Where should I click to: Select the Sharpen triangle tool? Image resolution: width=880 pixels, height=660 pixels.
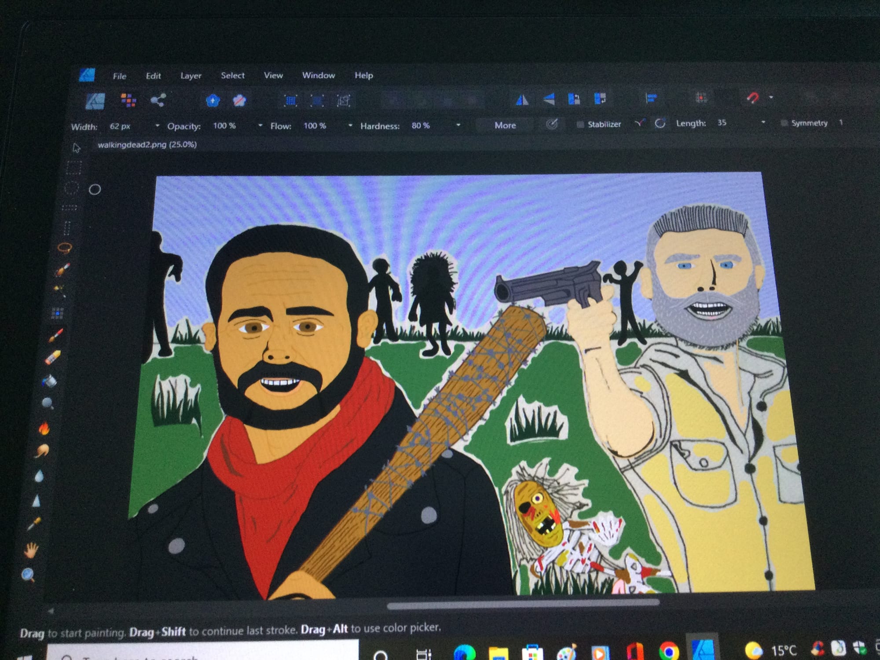[x=37, y=500]
